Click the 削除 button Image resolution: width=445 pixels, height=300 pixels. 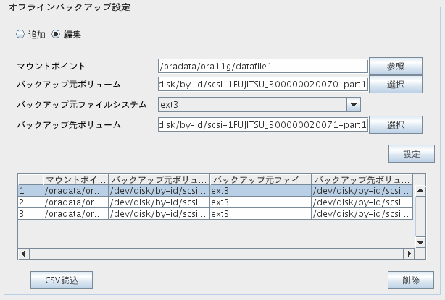point(411,280)
